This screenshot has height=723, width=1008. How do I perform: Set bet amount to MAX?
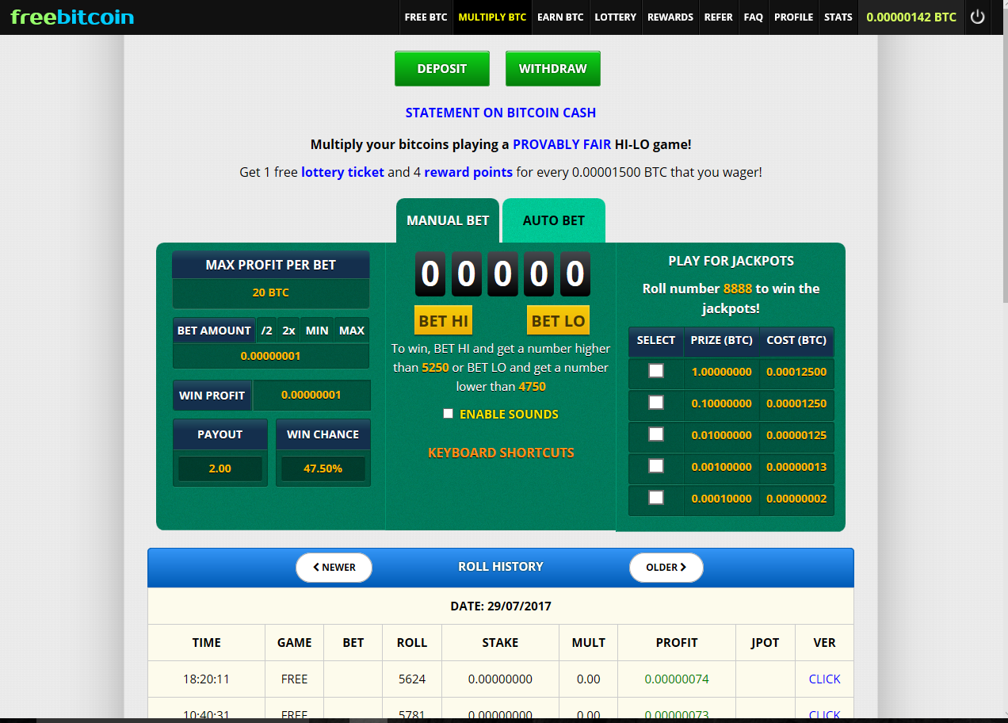pyautogui.click(x=352, y=331)
